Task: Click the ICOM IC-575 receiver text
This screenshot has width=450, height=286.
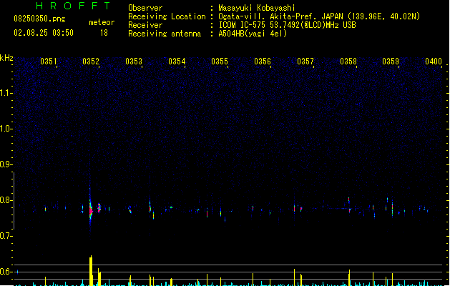Action: click(288, 25)
